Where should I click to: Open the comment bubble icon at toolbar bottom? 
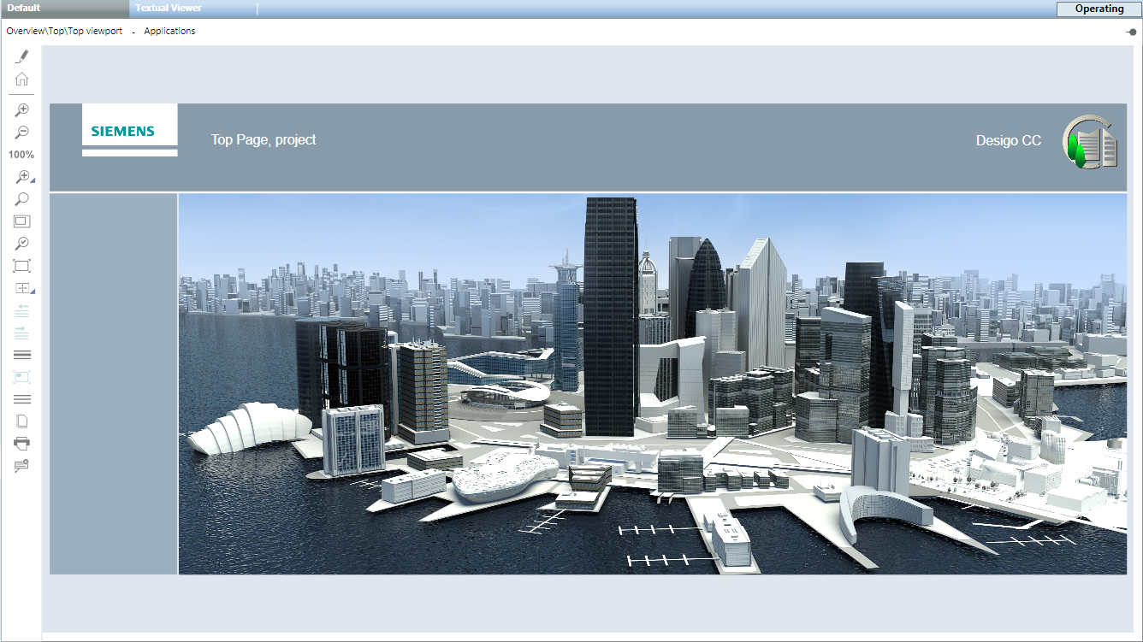point(21,465)
